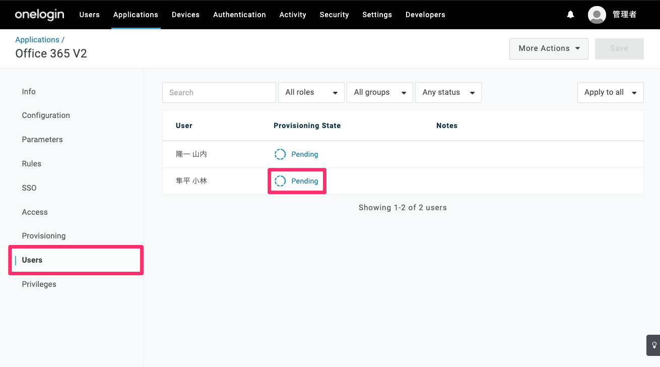Image resolution: width=660 pixels, height=367 pixels.
Task: Open the Activity menu
Action: coord(293,15)
